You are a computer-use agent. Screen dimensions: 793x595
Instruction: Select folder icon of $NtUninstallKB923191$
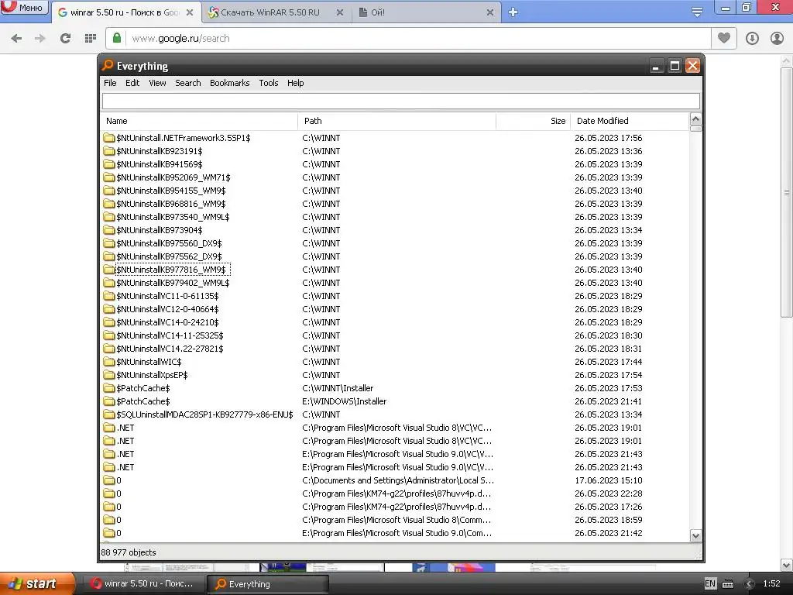pos(108,151)
